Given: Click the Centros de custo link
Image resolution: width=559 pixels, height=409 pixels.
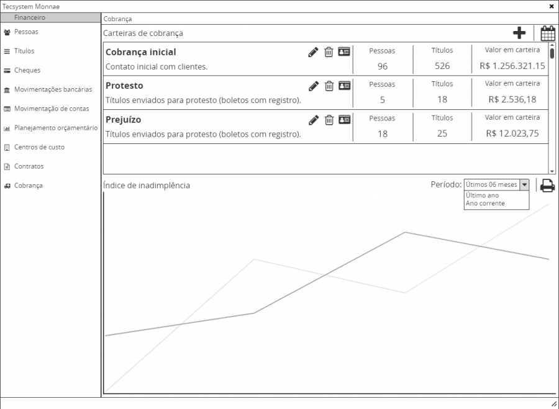Looking at the screenshot, I should tap(39, 147).
